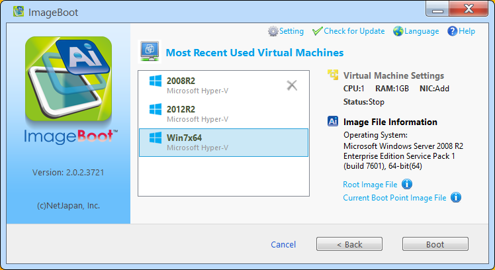Screen dimensions: 495x270
Task: Remove the 2008R2 entry with the X
Action: tap(292, 85)
